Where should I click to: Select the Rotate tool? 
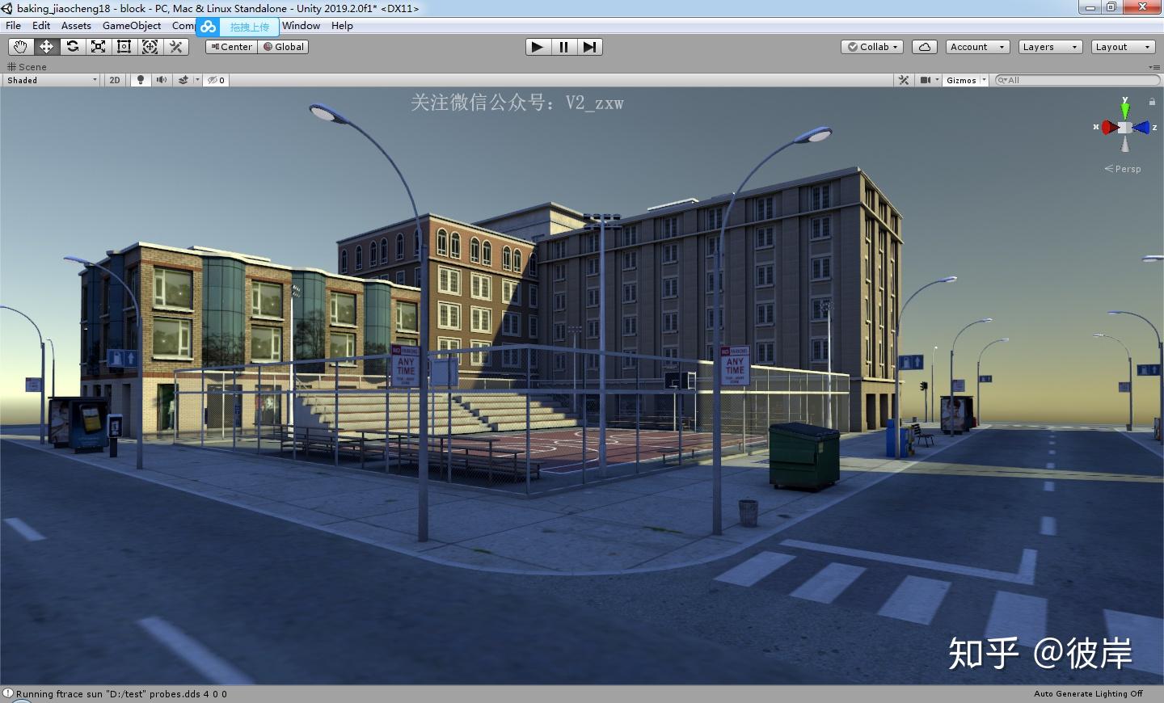[72, 47]
